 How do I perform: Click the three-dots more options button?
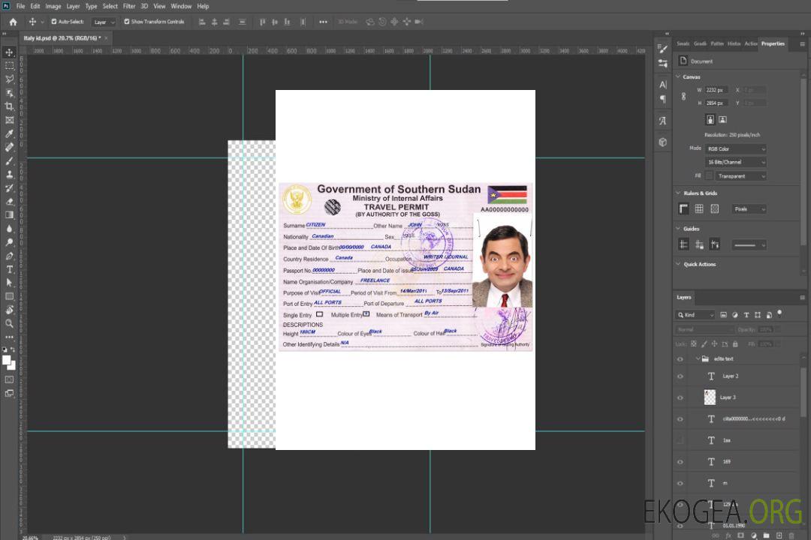coord(323,22)
